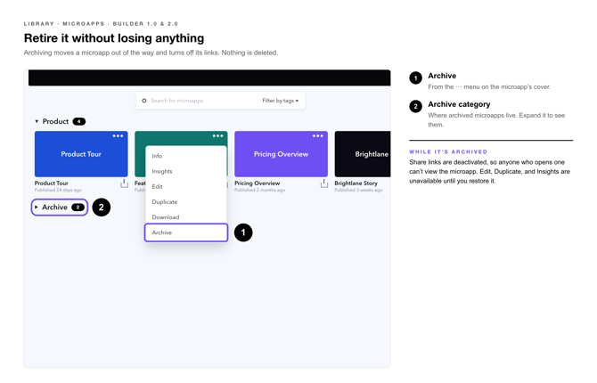Click the 'WHILE IT'S ARCHIVED' heading
Viewport: 597px width, 383px height.
tap(448, 151)
